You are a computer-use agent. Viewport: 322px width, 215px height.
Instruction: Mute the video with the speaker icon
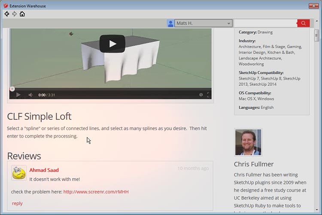(x=30, y=95)
